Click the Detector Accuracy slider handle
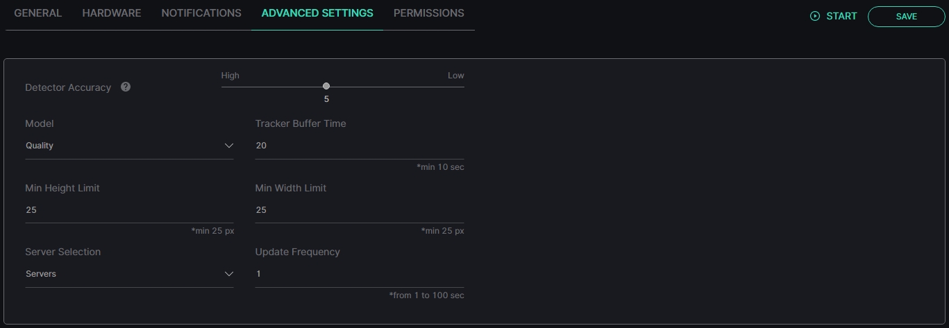 (326, 86)
